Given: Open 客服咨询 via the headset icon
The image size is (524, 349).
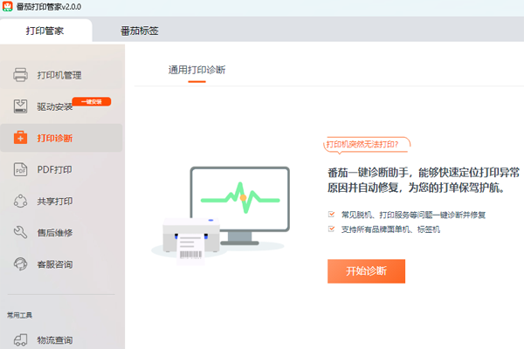Looking at the screenshot, I should (x=21, y=263).
